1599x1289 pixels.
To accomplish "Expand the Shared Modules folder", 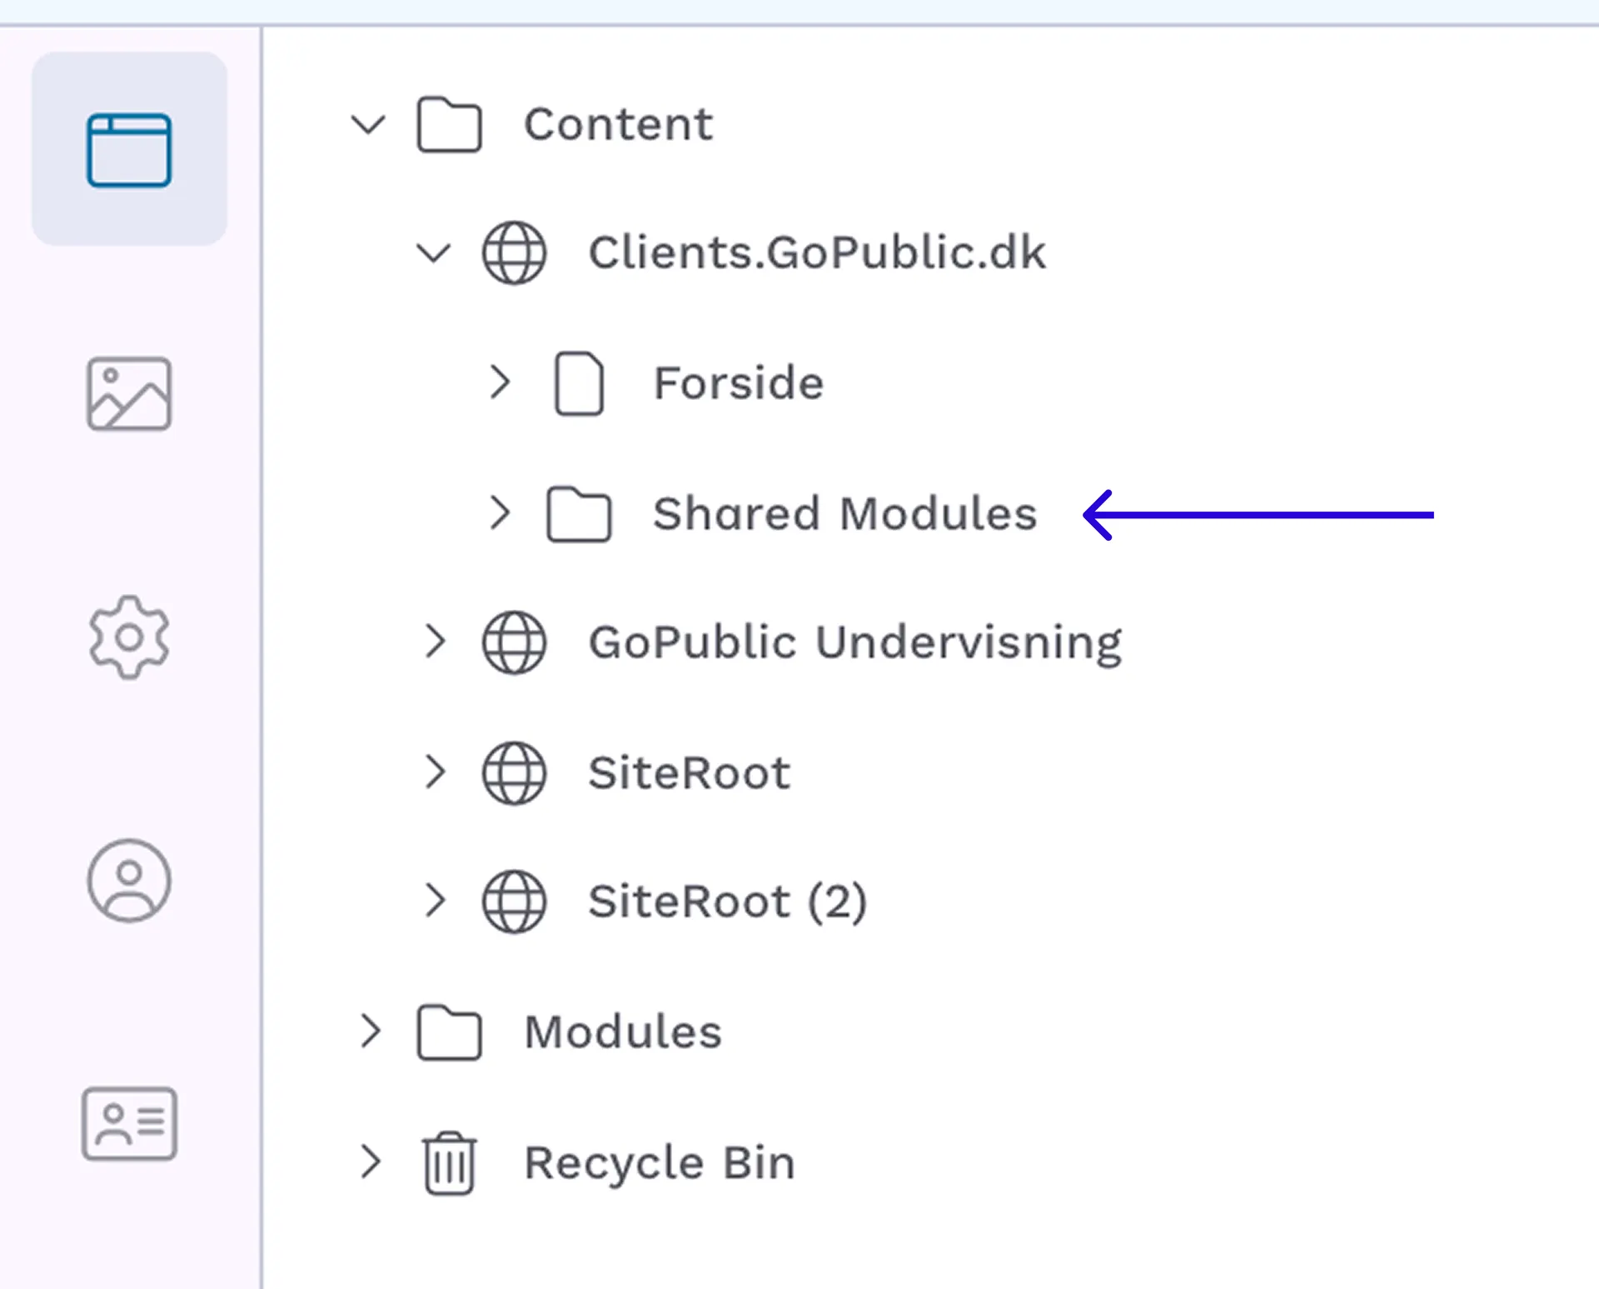I will pyautogui.click(x=499, y=513).
